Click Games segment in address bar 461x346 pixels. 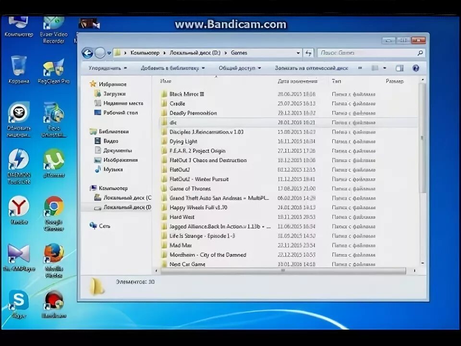tap(239, 53)
